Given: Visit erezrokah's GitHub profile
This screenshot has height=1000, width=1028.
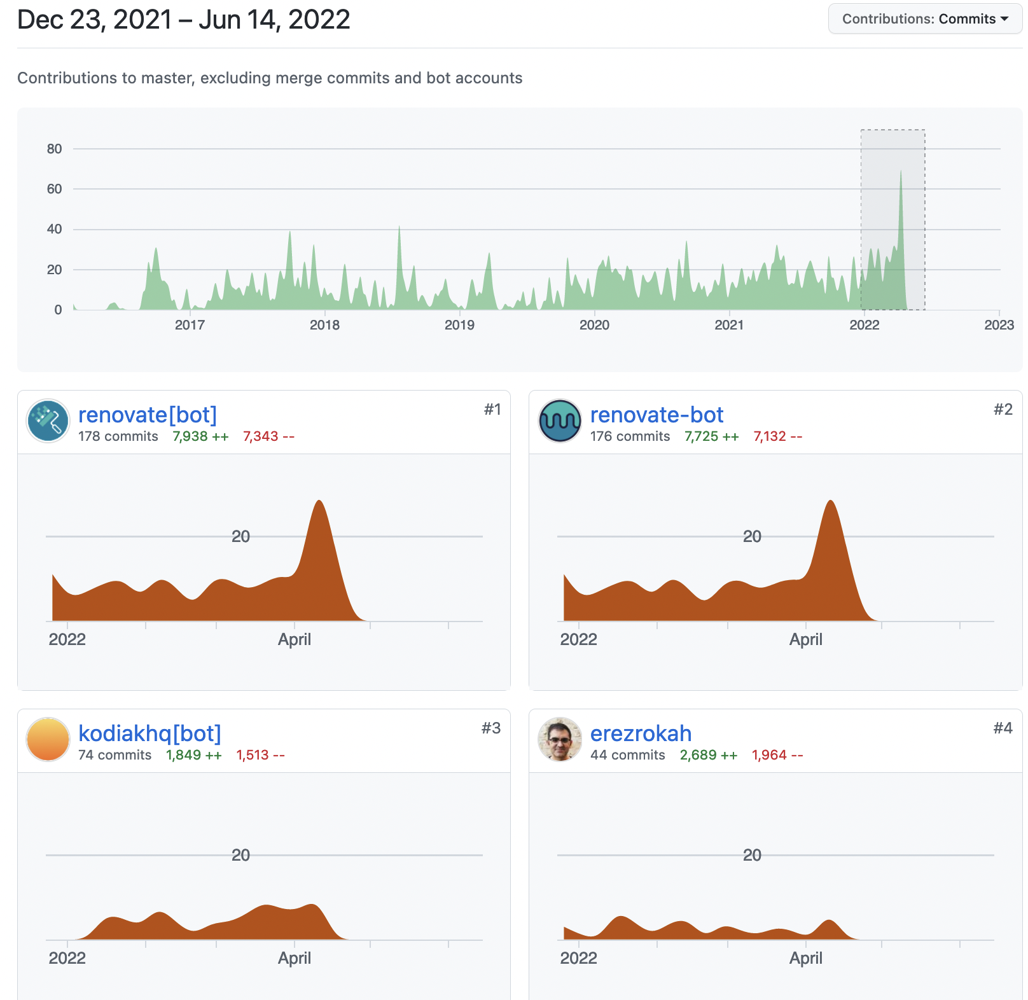Looking at the screenshot, I should tap(641, 733).
